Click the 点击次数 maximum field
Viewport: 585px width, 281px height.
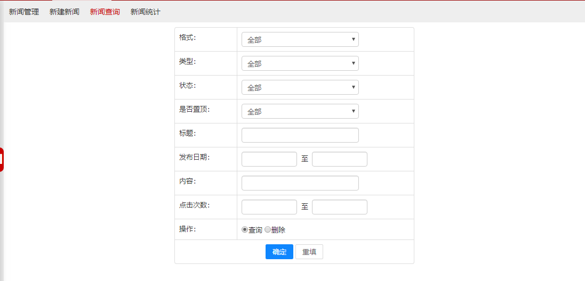pos(340,207)
